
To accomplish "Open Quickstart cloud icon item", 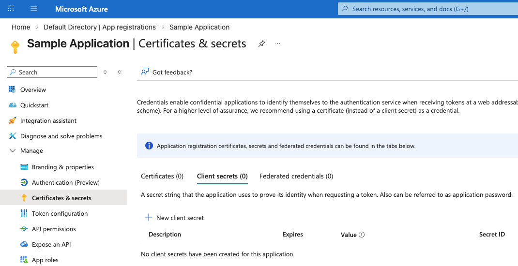I will click(x=13, y=105).
